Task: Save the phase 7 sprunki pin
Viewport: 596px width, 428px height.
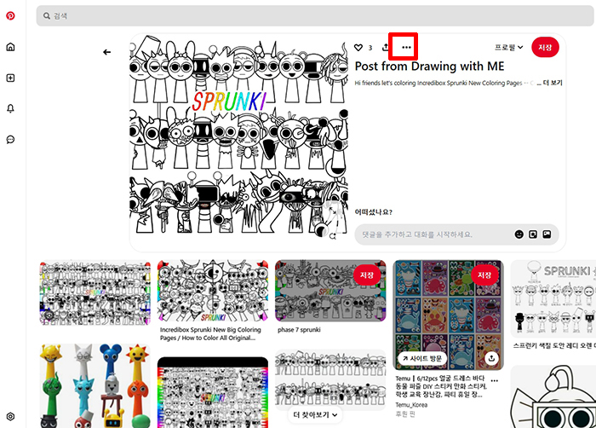Action: [x=367, y=275]
